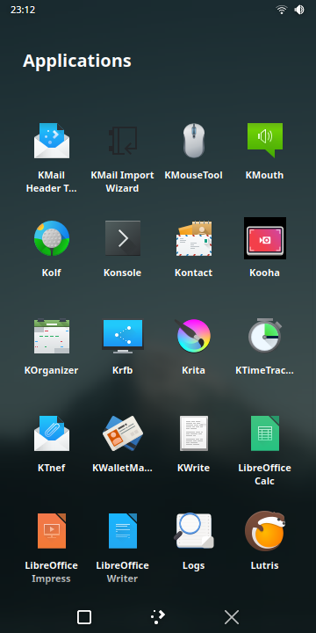Launch the KWrite text editor icon
The image size is (316, 633).
(193, 433)
